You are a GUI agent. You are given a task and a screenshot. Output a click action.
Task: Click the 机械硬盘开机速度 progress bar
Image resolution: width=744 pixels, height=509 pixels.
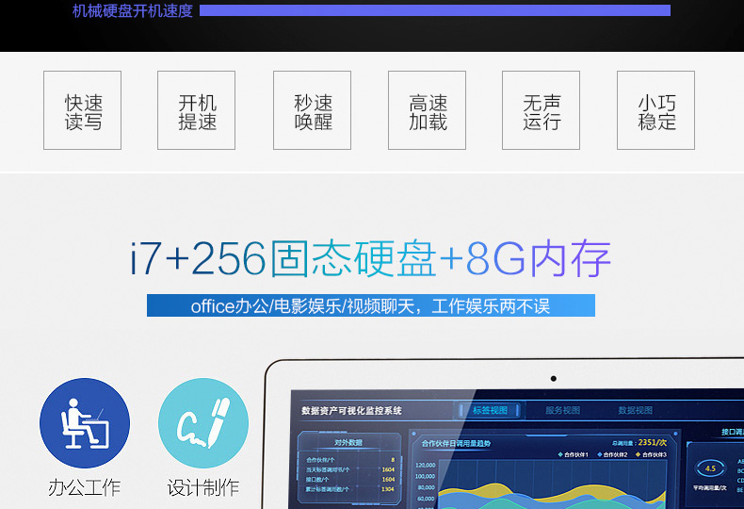pos(435,10)
